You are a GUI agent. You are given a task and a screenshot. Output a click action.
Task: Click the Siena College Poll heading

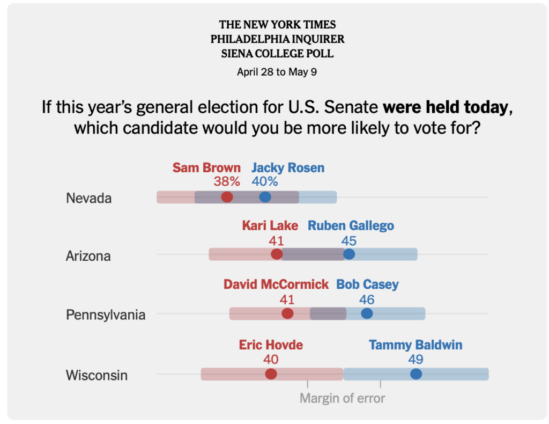tap(277, 54)
